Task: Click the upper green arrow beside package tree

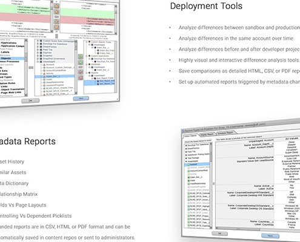Action: (x=81, y=57)
